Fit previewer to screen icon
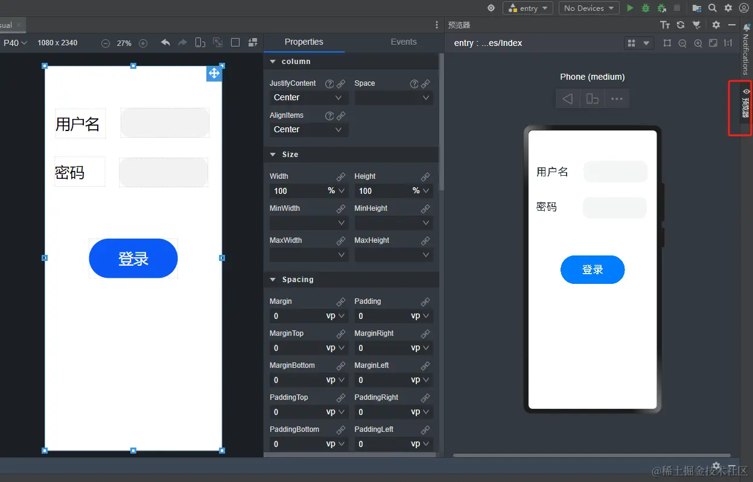Screen dimensions: 753x482 point(713,43)
